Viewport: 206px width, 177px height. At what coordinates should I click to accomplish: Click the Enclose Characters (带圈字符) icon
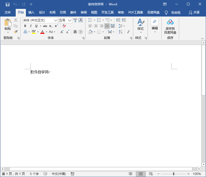click(x=81, y=32)
